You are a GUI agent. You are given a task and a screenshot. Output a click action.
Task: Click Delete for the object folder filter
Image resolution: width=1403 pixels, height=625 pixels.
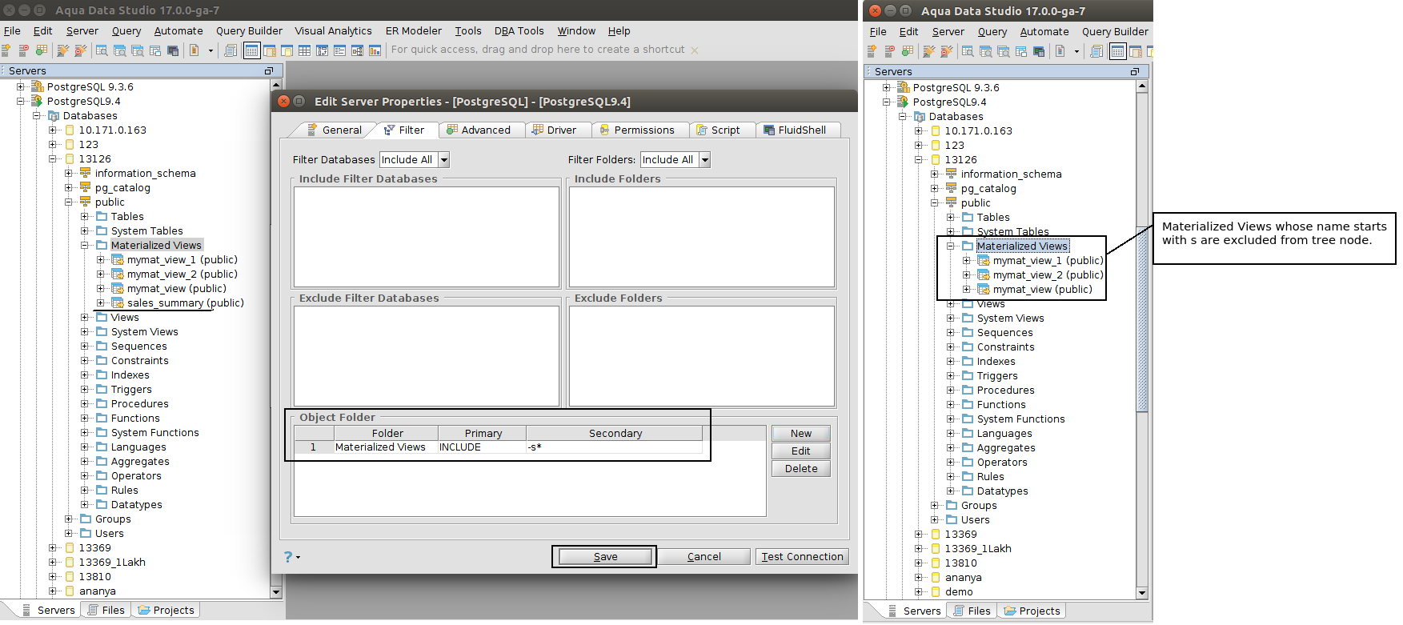(801, 469)
